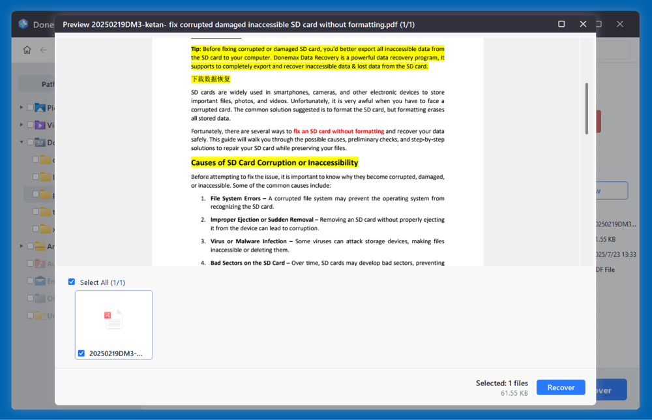
Task: Click the back navigation arrow
Action: click(x=43, y=49)
